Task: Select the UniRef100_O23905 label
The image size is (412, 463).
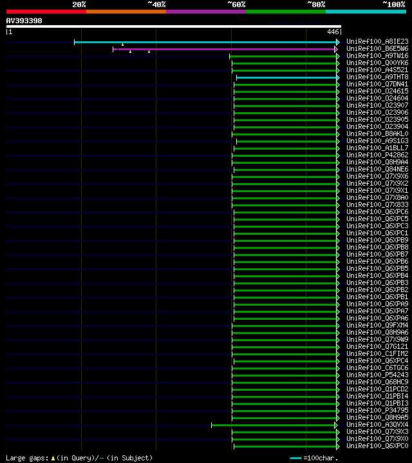Action: pyautogui.click(x=377, y=119)
